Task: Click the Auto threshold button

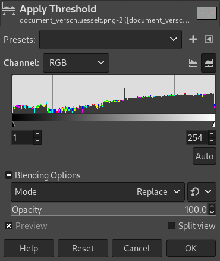Action: [205, 156]
